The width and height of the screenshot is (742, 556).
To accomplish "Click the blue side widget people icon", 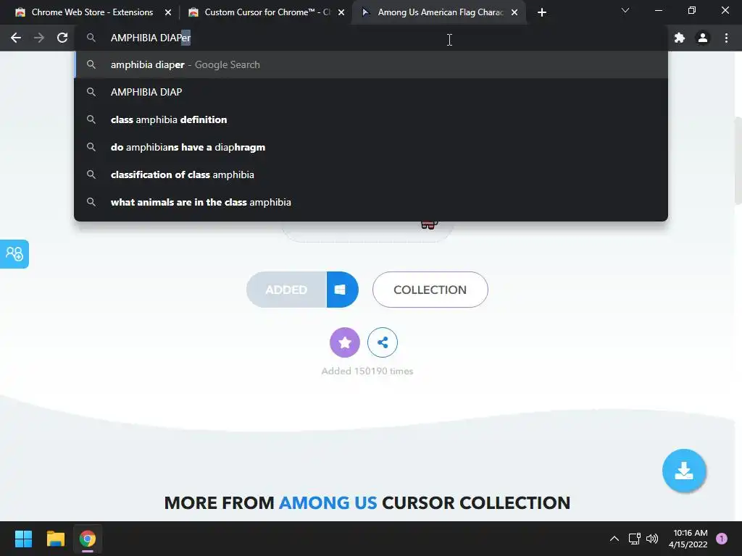I will 14,254.
